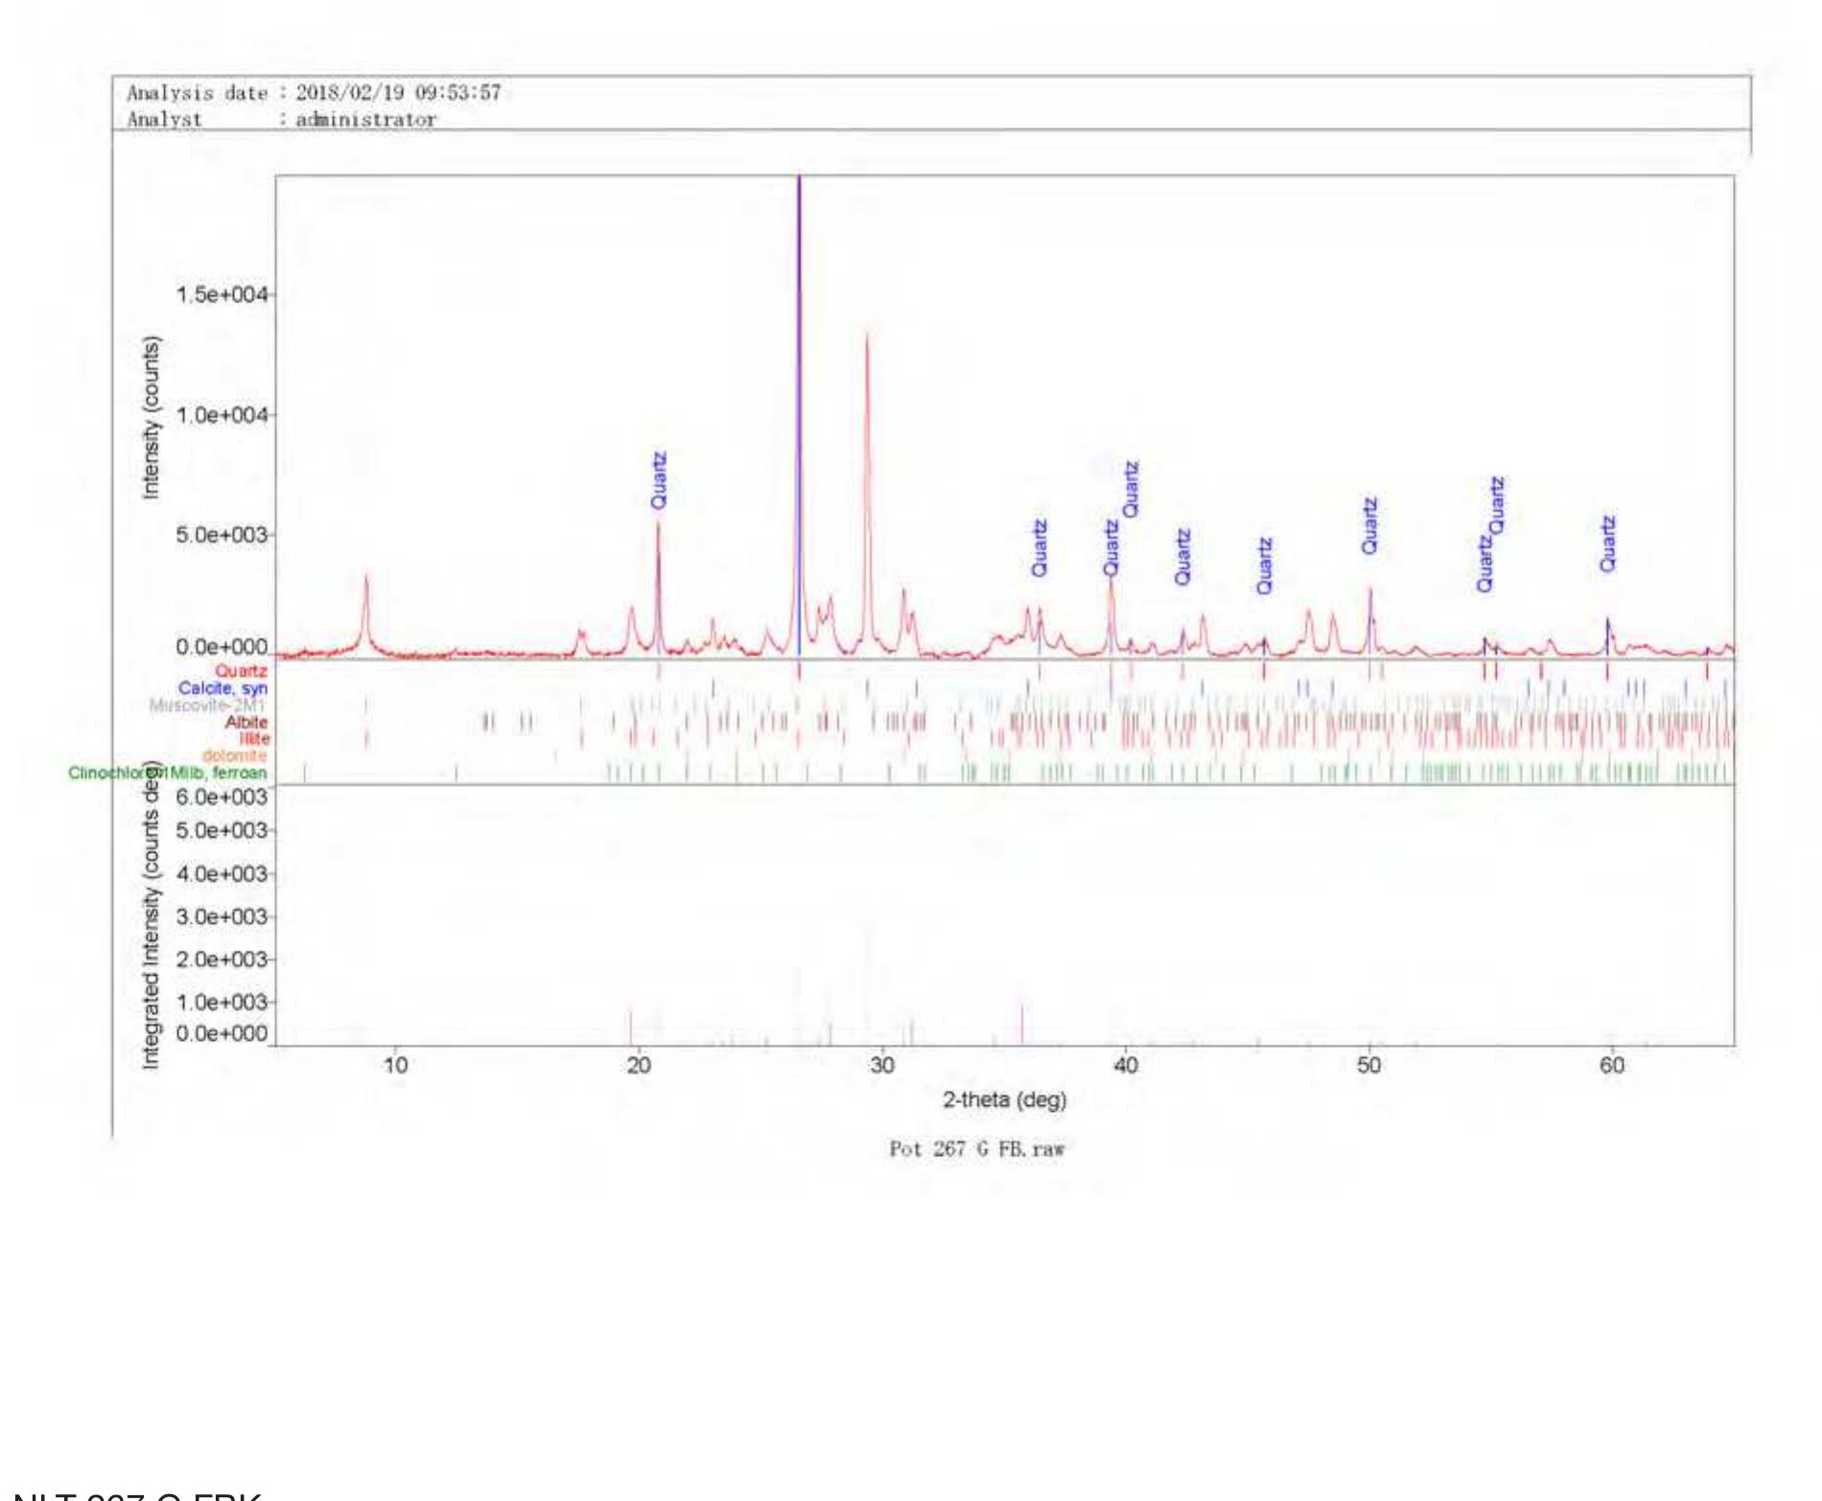The width and height of the screenshot is (1822, 1501).
Task: Click the Quartz label above the 21-degree peak
Action: click(x=659, y=480)
